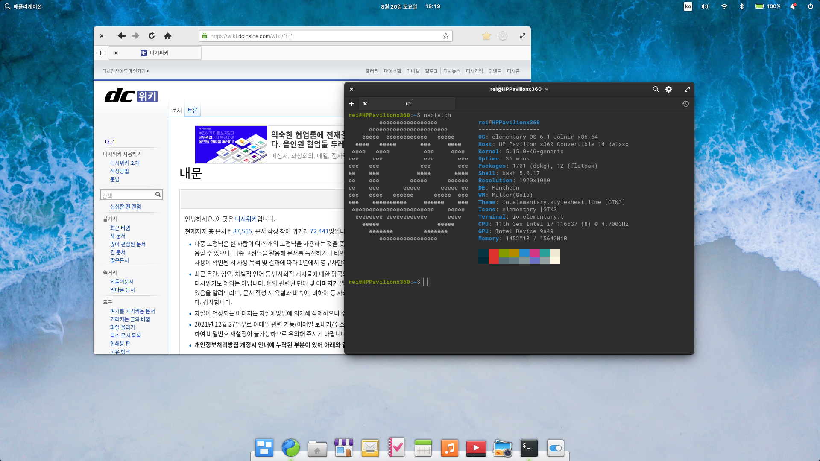Go to the browser home page

[x=168, y=36]
